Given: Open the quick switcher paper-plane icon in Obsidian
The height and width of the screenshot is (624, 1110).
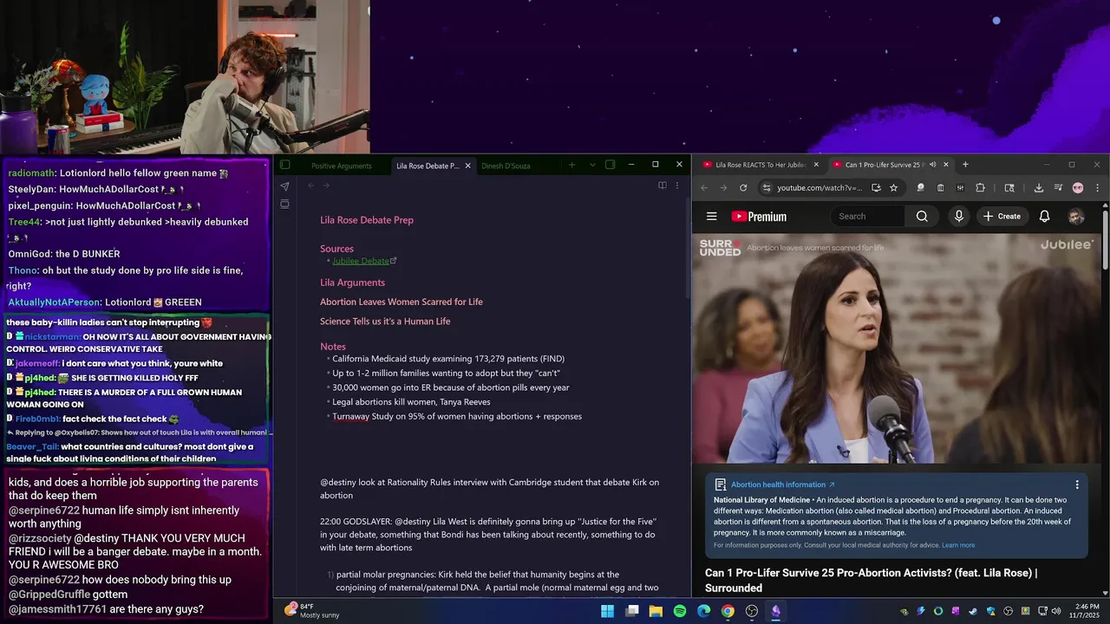Looking at the screenshot, I should coord(284,186).
